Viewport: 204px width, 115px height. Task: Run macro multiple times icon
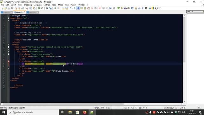110,8
